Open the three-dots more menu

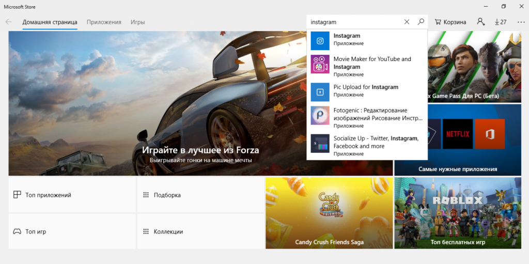[x=521, y=22]
